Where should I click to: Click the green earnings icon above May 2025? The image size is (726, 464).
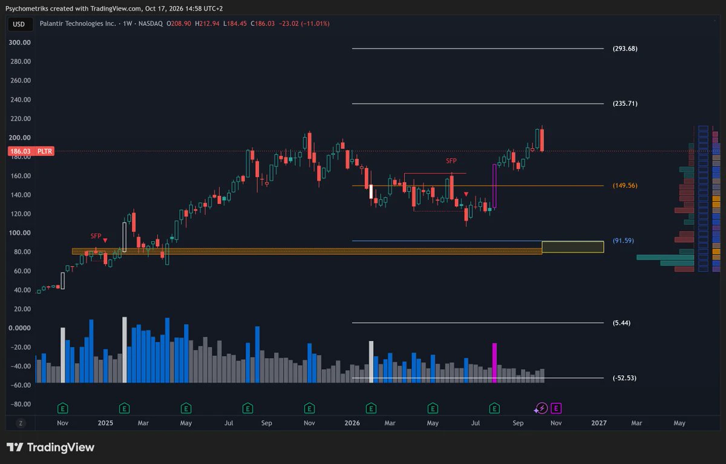coord(186,408)
